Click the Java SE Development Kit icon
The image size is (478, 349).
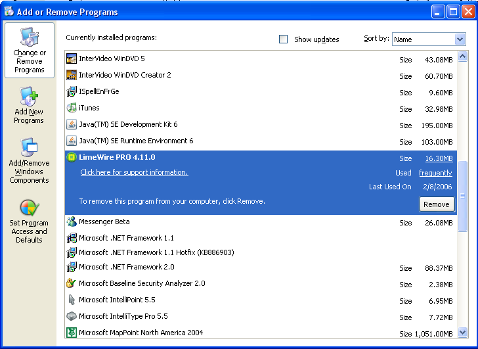pos(72,124)
